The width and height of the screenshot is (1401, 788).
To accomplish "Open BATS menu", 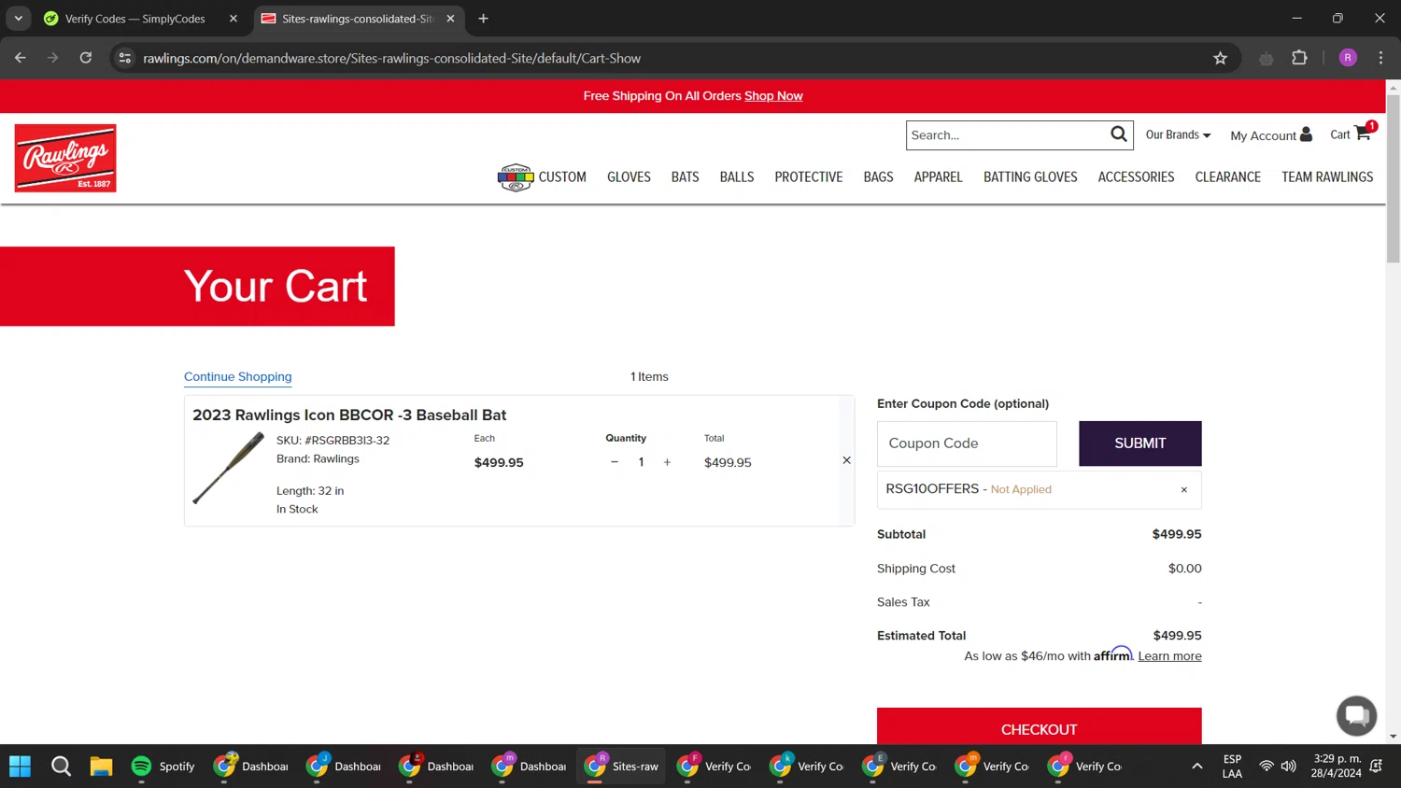I will click(x=685, y=176).
